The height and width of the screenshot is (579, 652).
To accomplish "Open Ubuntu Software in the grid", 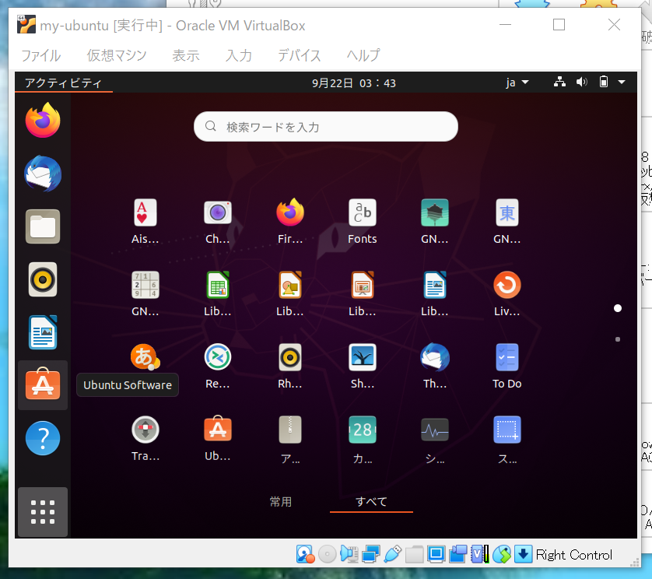I will [218, 438].
